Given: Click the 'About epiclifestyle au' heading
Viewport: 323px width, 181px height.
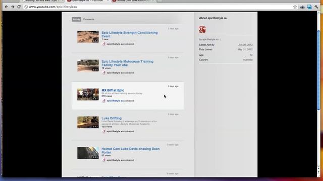Looking at the screenshot, I should point(213,18).
